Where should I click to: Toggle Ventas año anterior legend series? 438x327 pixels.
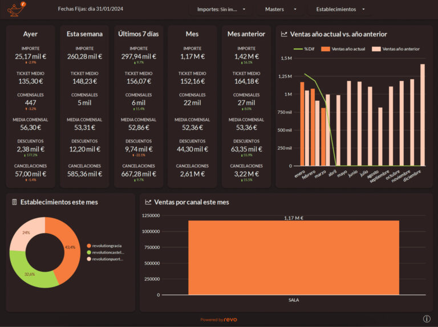[396, 49]
